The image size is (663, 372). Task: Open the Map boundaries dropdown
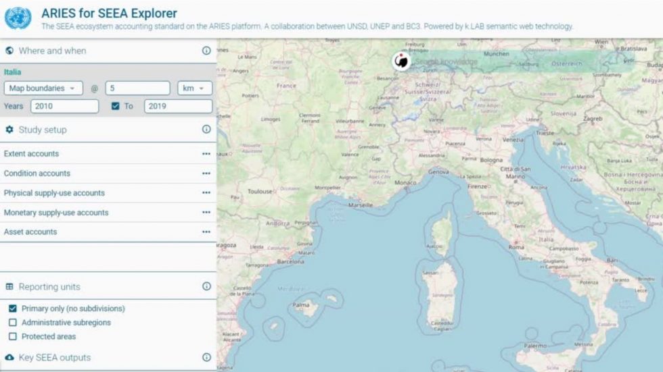coord(43,88)
